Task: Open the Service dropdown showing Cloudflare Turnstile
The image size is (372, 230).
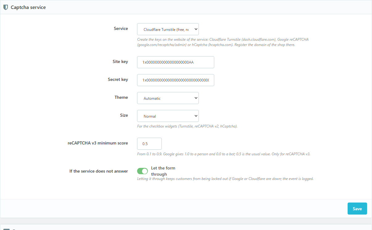Action: coord(168,29)
